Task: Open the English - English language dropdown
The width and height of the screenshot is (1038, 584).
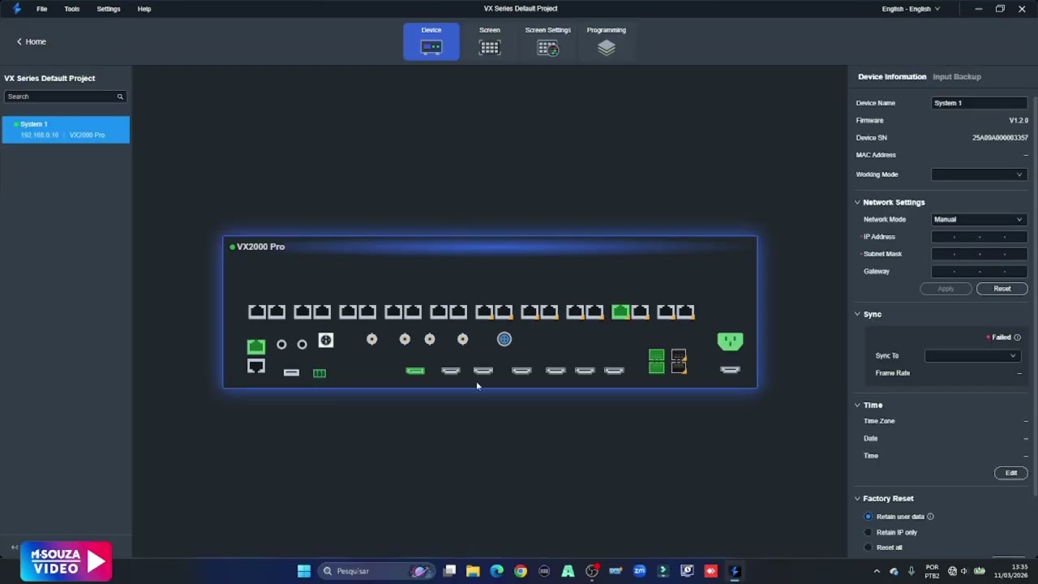Action: coord(911,9)
